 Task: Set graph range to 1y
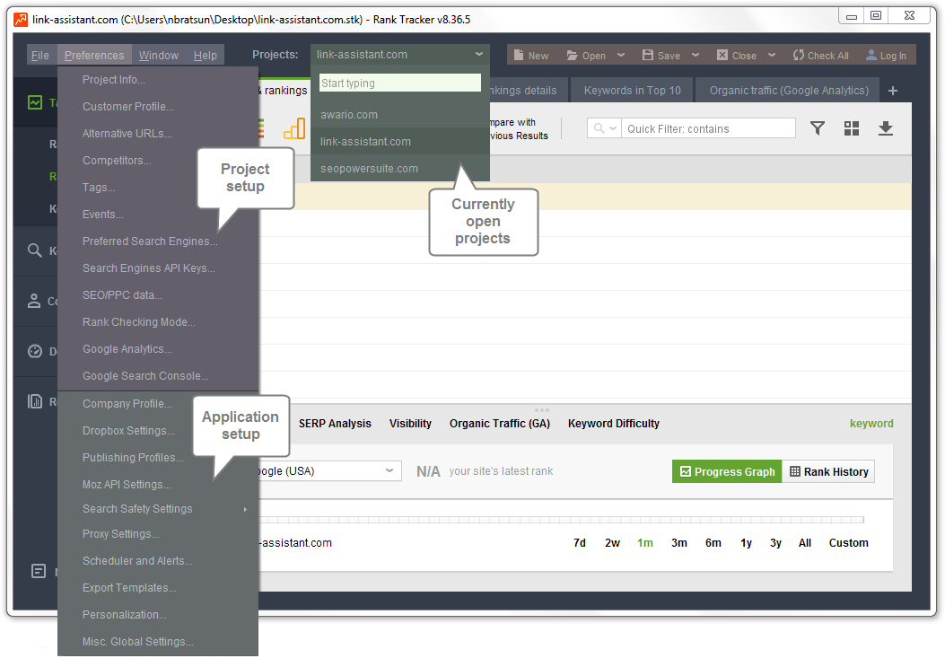click(x=746, y=543)
